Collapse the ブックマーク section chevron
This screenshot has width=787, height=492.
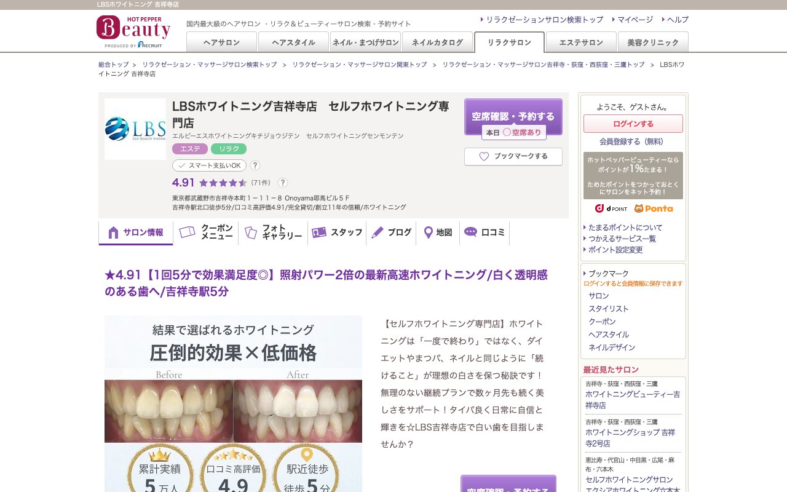[583, 273]
